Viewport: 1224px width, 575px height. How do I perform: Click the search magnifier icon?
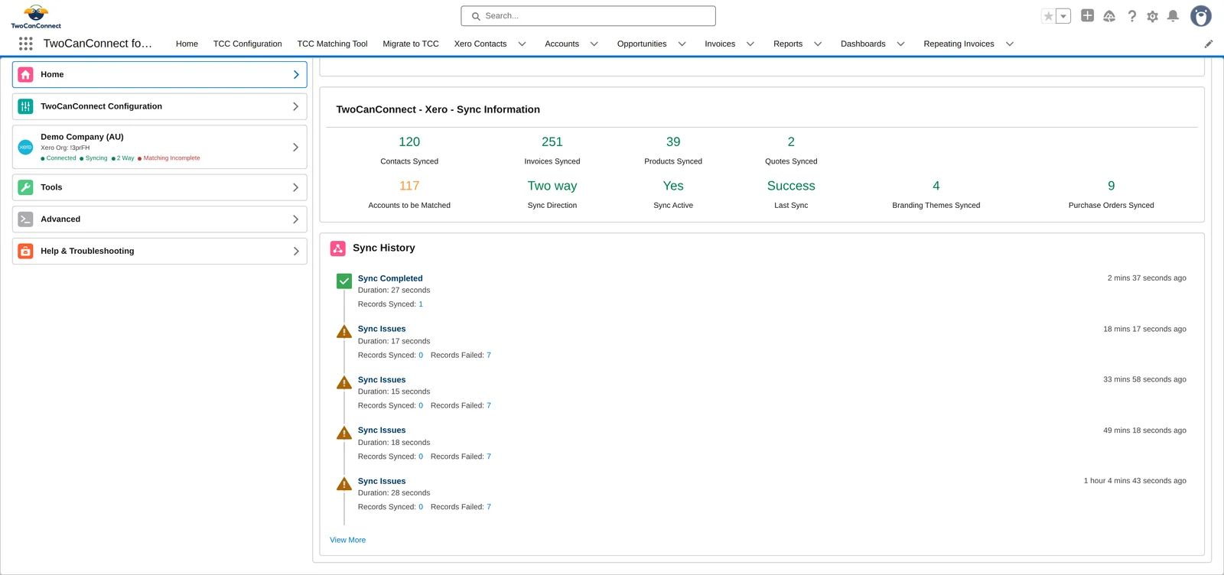(x=476, y=16)
